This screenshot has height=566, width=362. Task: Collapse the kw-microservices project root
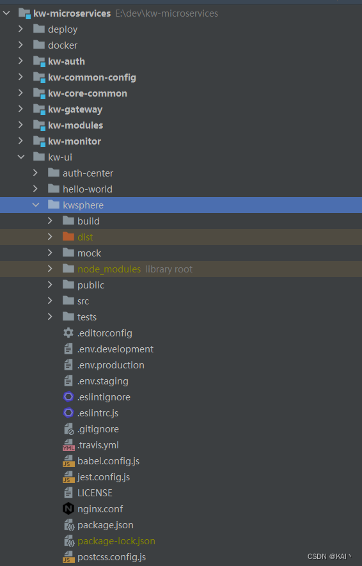tap(6, 13)
